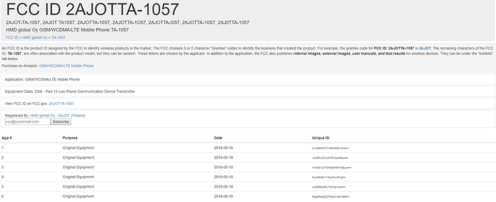Viewport: 496px width, 202px height.
Task: Click the alternate FCC ID spellings line
Action: pos(128,22)
